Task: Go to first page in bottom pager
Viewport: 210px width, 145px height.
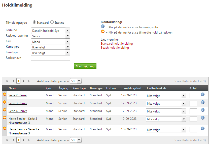Action: (8, 140)
